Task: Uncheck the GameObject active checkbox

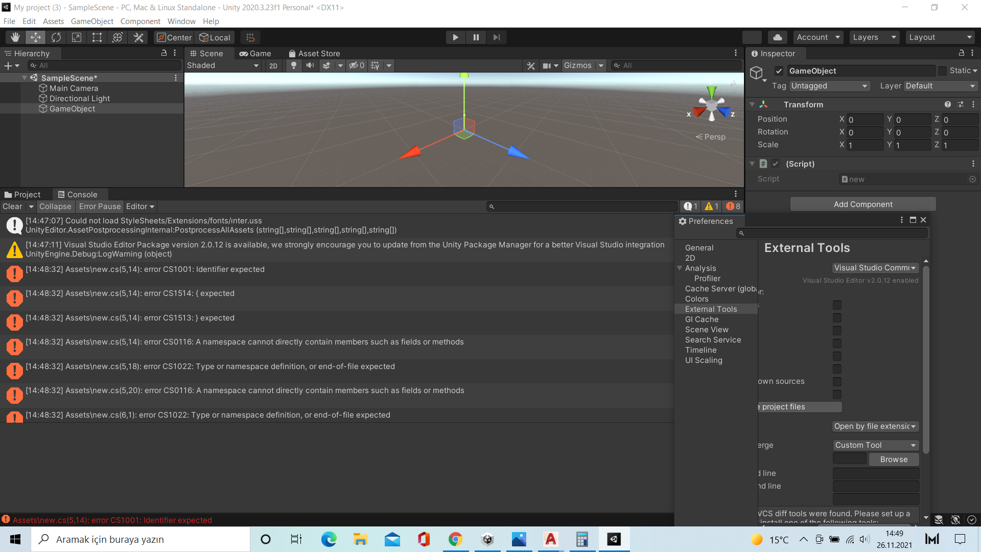Action: (779, 71)
